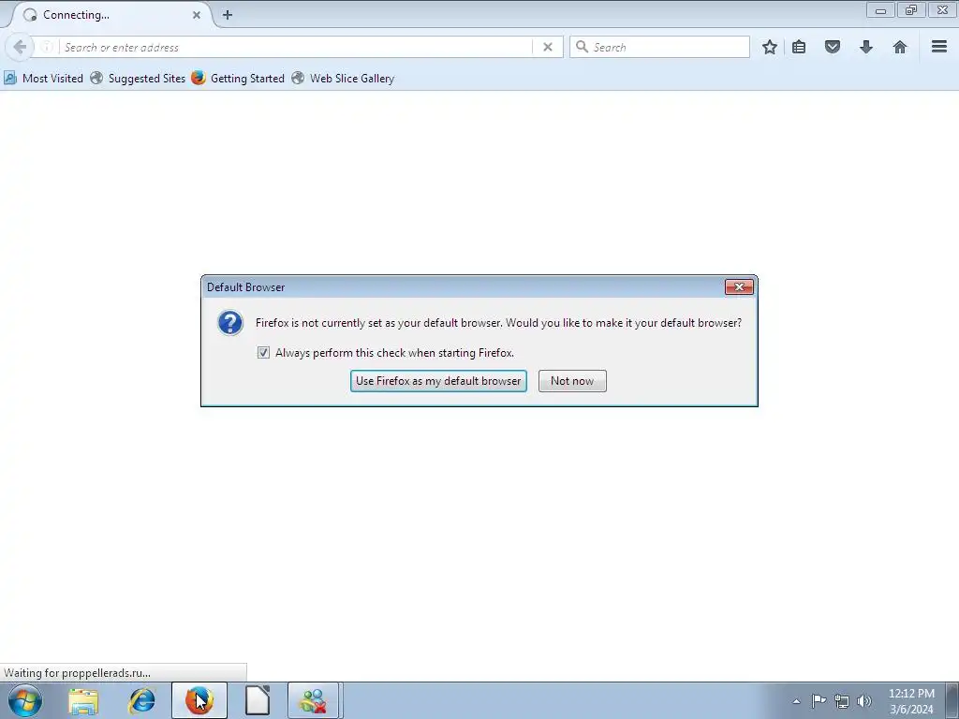The width and height of the screenshot is (959, 719).
Task: Open a new tab with the plus button
Action: pos(228,15)
